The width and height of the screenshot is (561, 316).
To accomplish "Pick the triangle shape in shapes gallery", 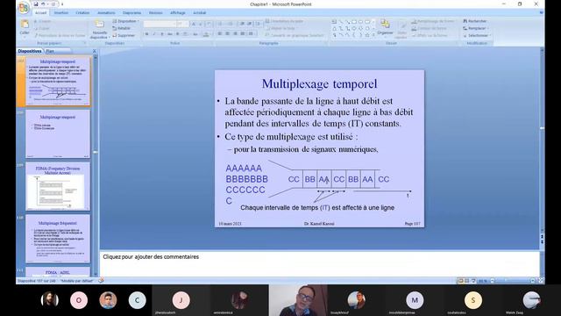I will [x=334, y=28].
